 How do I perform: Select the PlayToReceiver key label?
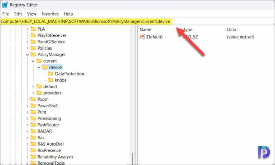(52, 35)
